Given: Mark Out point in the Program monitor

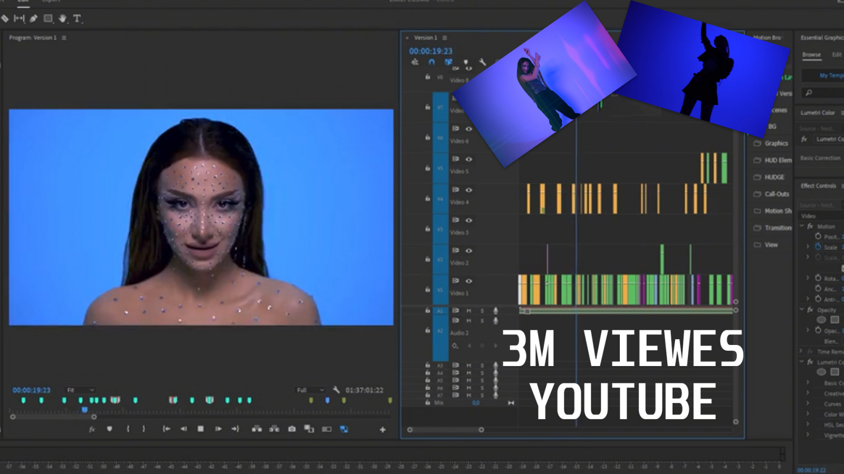Looking at the screenshot, I should coord(143,429).
